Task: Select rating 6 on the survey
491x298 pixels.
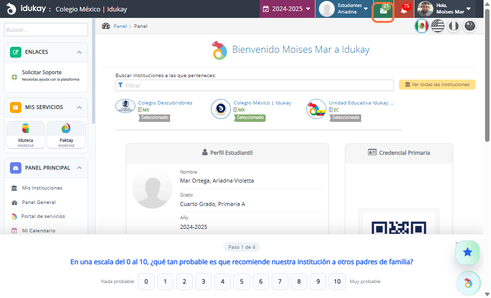Action: 261,282
